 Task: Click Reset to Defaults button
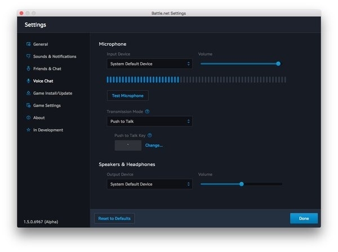114,218
